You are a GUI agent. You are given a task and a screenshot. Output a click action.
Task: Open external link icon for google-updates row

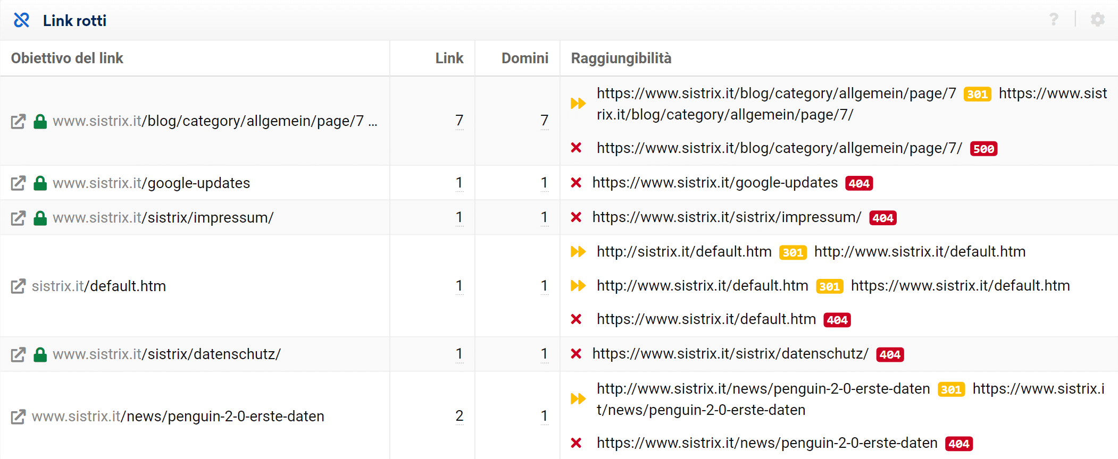pos(18,183)
